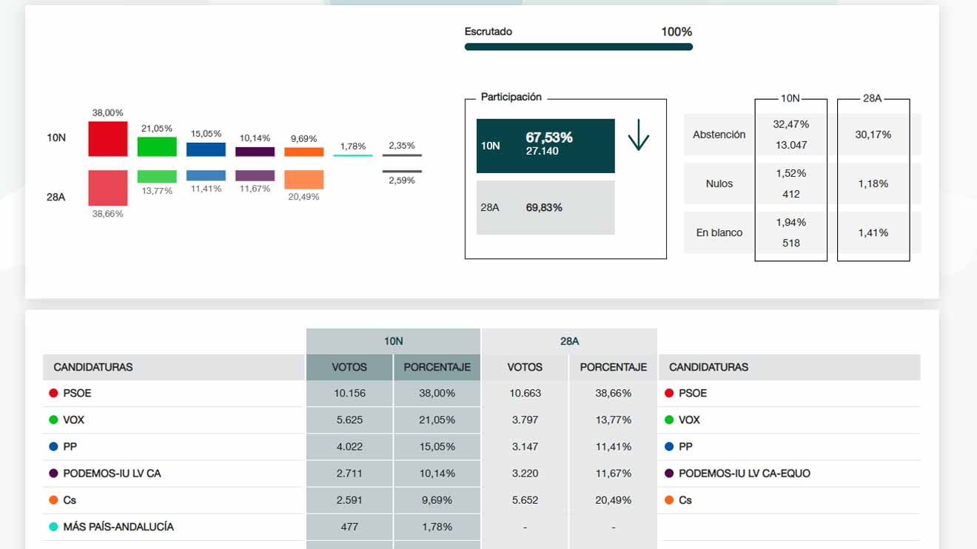Click the orange dot beside Cs in left column

53,500
